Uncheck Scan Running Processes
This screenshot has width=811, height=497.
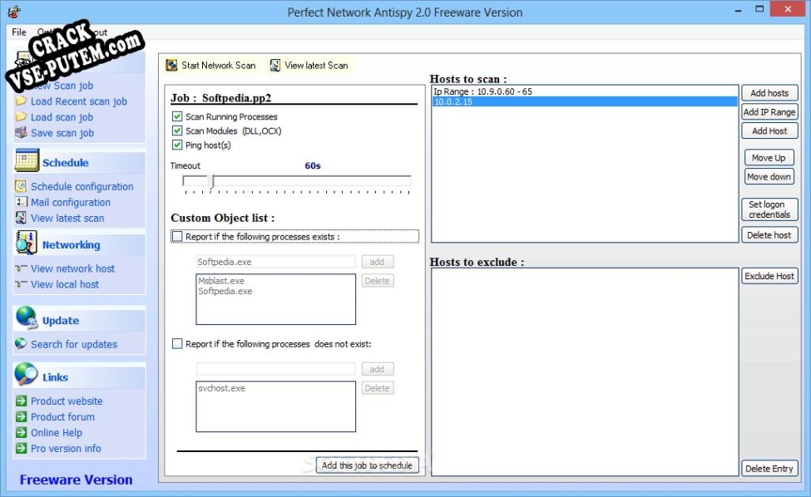click(177, 116)
